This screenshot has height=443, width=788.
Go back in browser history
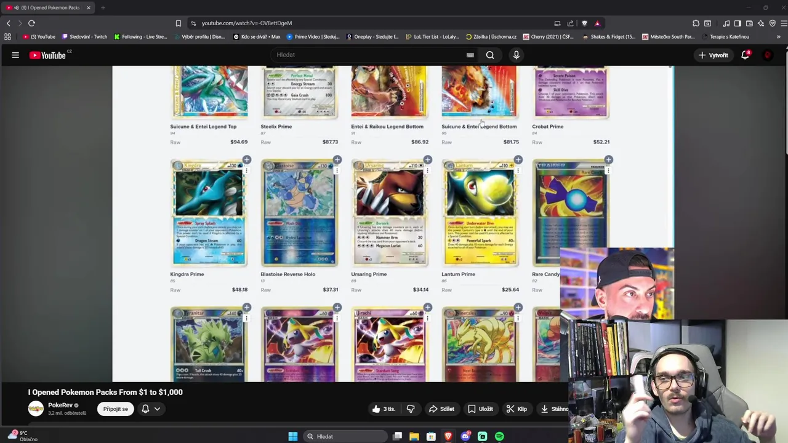[x=9, y=23]
